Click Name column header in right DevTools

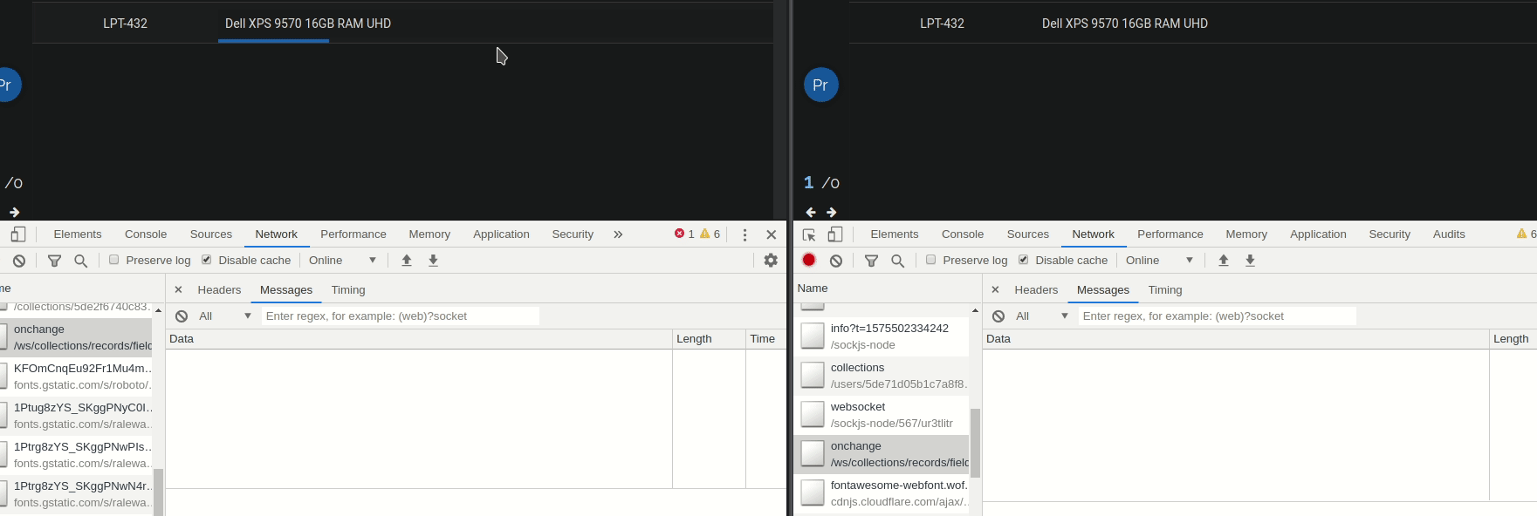887,288
